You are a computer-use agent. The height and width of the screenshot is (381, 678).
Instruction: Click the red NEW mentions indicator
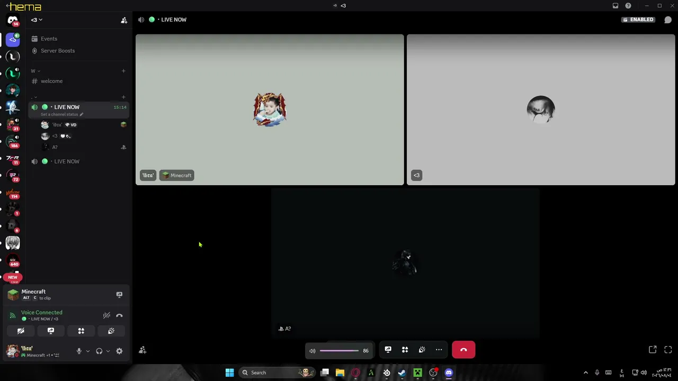13,277
